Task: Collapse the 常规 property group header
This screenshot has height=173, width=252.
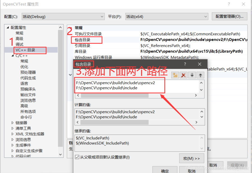Action: tap(71, 28)
